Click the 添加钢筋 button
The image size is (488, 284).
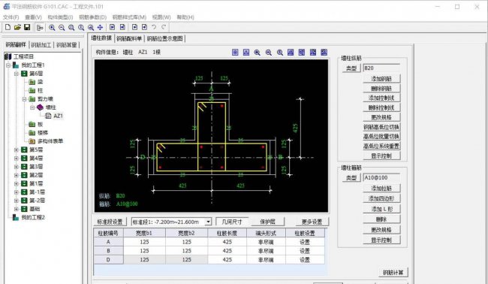(381, 79)
